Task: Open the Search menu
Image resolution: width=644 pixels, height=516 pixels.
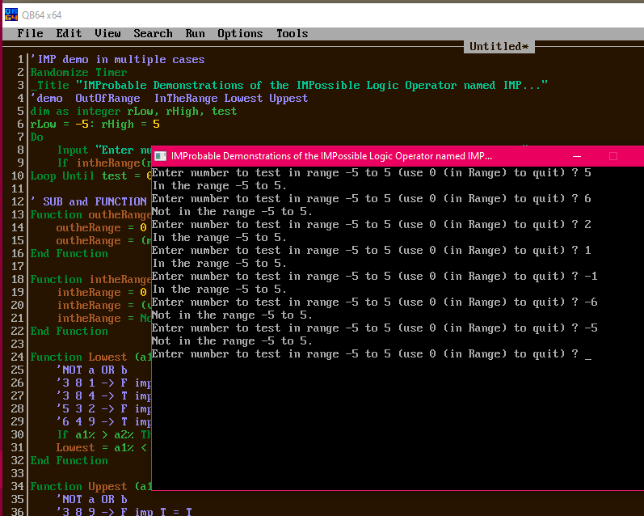Action: pyautogui.click(x=153, y=33)
